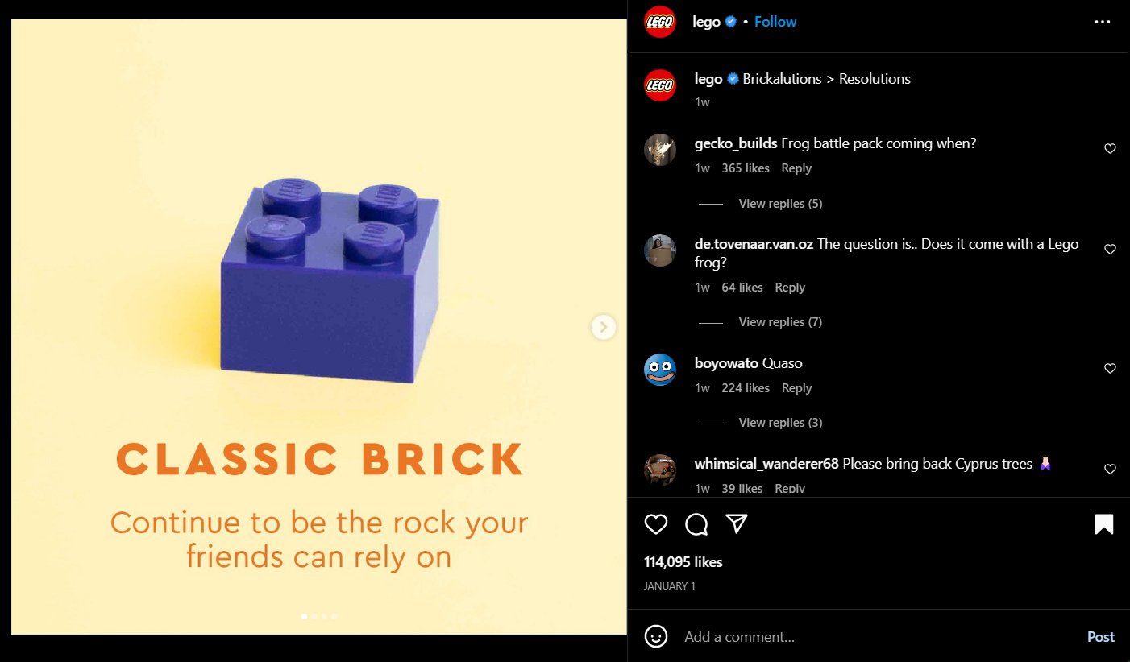Expand View replies (3)

coord(780,423)
